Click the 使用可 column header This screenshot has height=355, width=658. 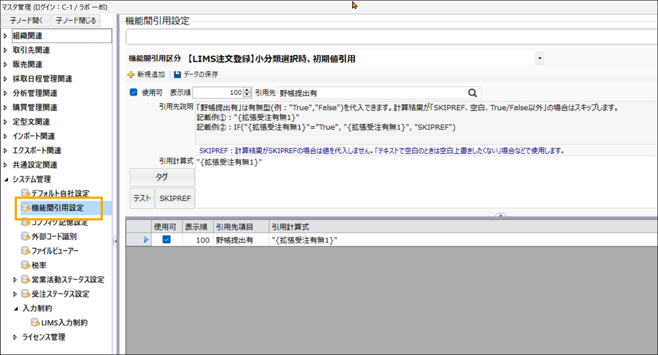tap(167, 227)
